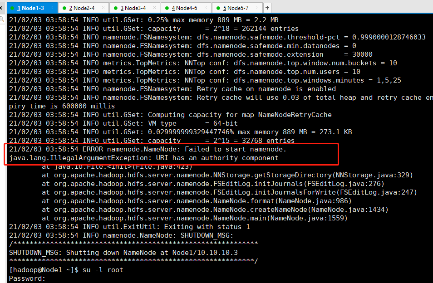
Task: Close the Node1-3 tab
Action: tap(52, 8)
